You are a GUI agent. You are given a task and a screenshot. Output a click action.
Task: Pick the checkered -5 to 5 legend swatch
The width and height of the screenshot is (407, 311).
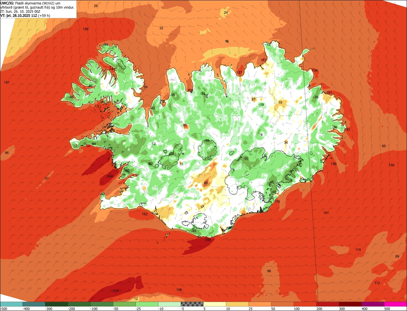[x=192, y=304]
